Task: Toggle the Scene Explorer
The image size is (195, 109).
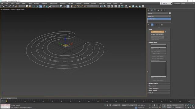Action: tap(108, 6)
